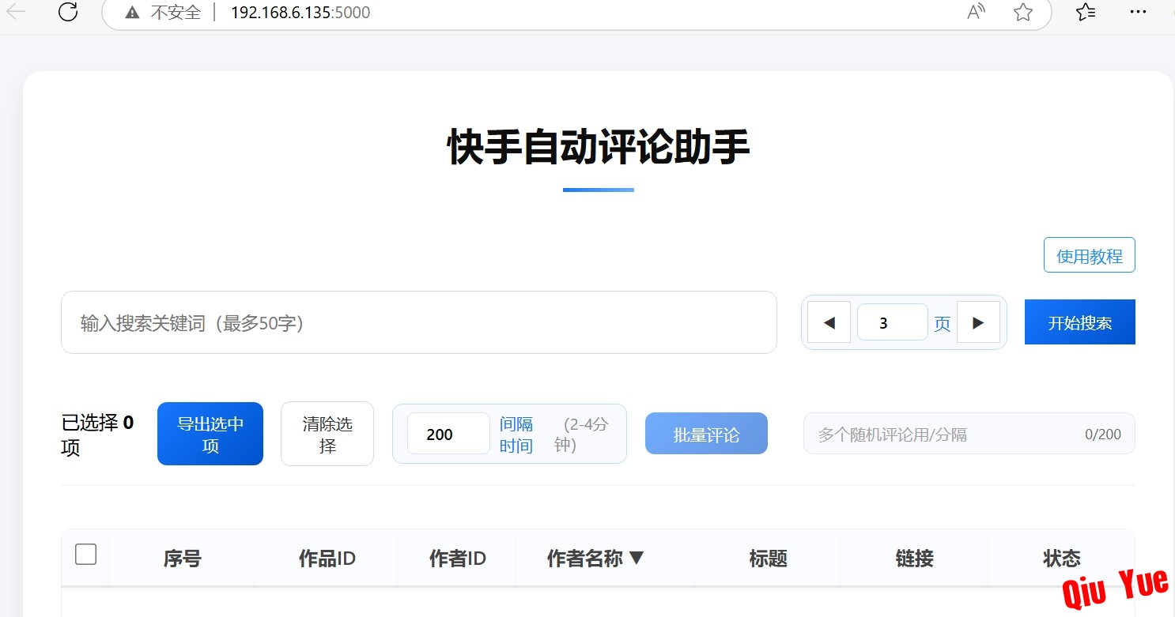Click the 批量评论 batch comment button

(706, 434)
